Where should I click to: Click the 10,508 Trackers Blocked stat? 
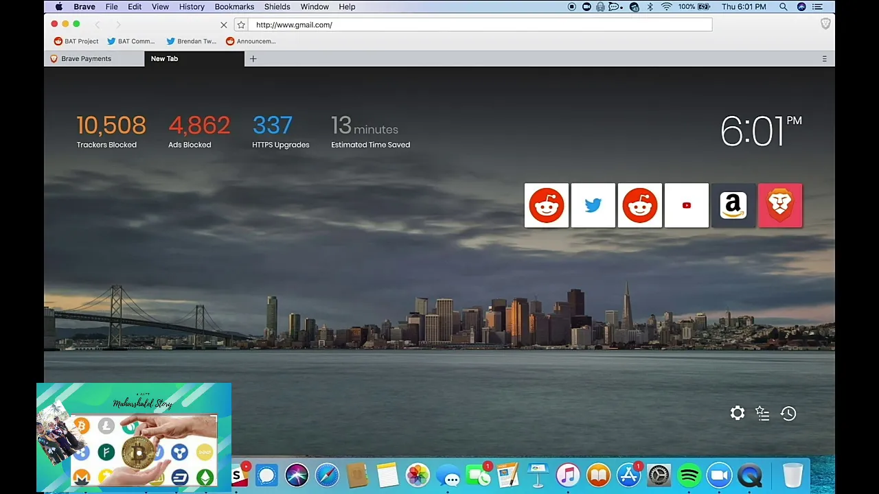click(111, 131)
